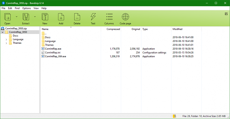Select Themes folder in the tree panel
Viewport: 230px width, 119px height.
[x=17, y=43]
